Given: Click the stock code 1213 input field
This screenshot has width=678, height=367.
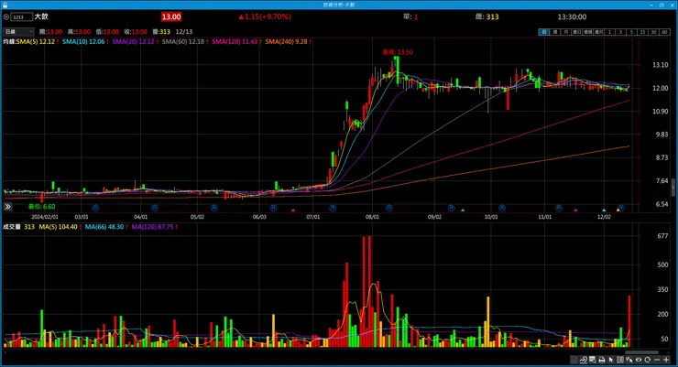Looking at the screenshot, I should 22,16.
